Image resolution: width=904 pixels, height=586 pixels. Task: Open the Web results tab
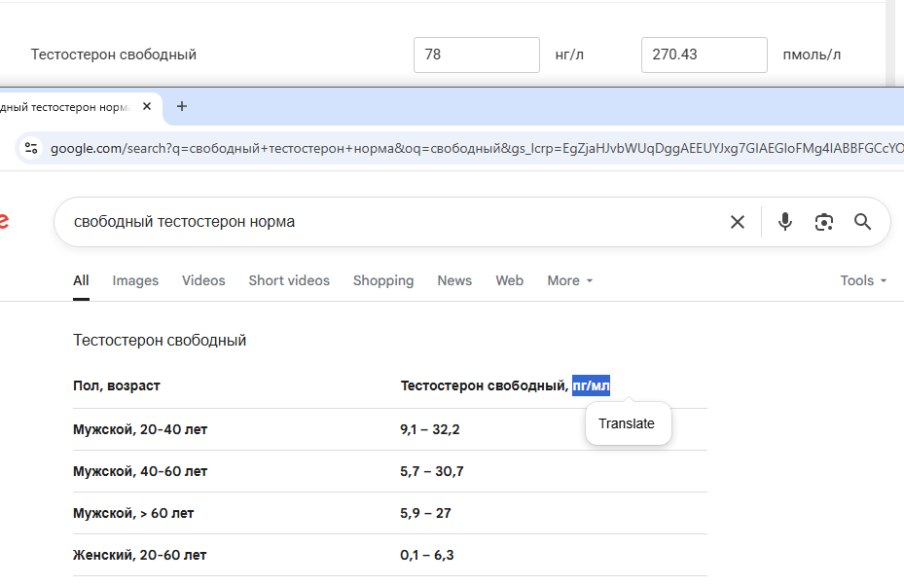(x=510, y=280)
